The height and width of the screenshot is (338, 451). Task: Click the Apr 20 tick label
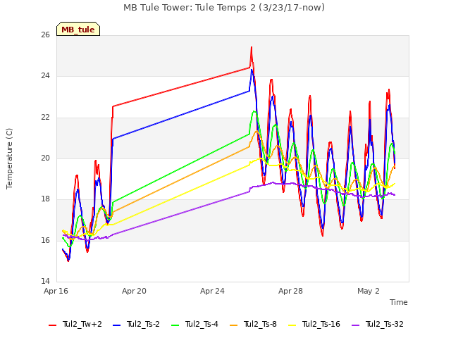(134, 291)
